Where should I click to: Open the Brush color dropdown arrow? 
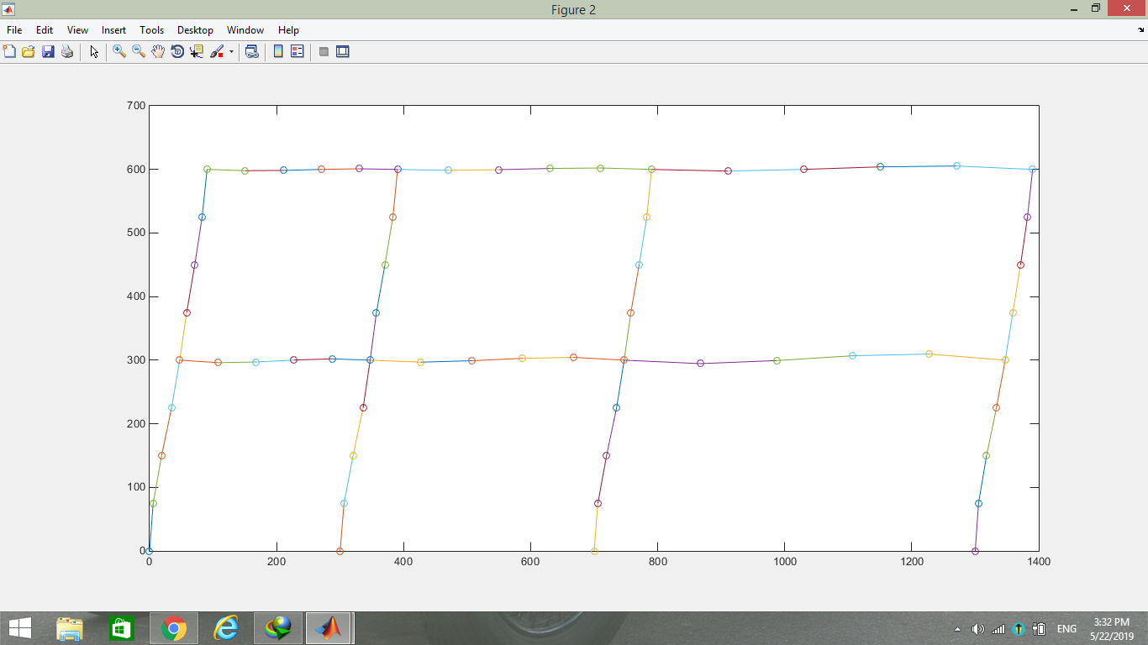pyautogui.click(x=231, y=51)
